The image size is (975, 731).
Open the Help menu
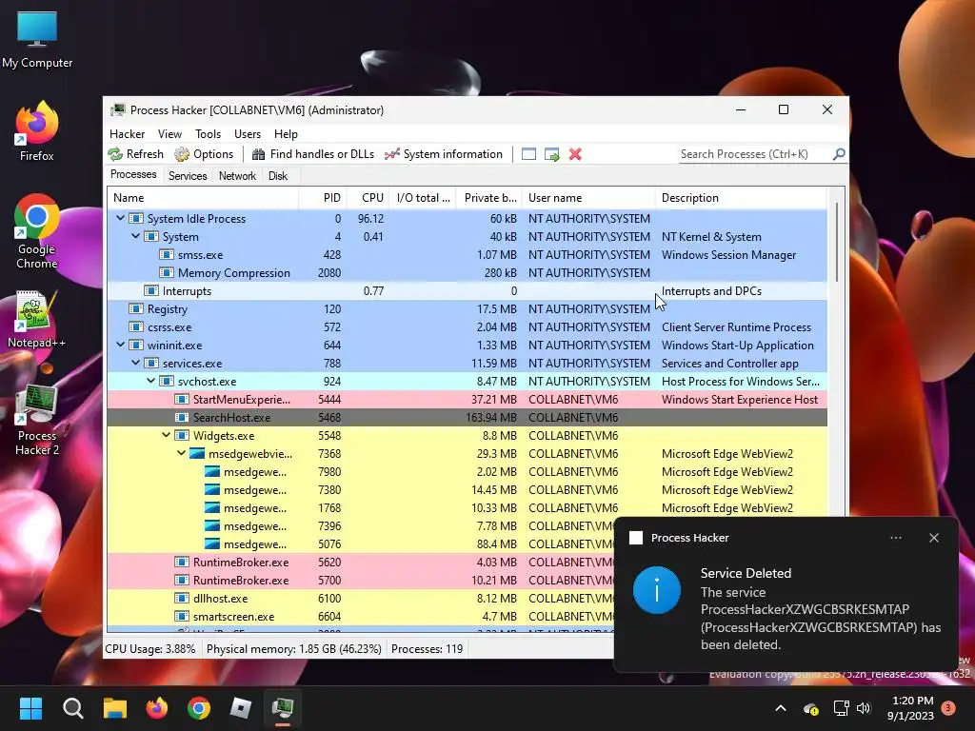pos(286,133)
